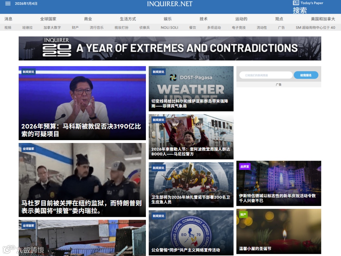This screenshot has height=256, width=341.
Task: Click 视频 in the sub navigation
Action: coord(8,27)
